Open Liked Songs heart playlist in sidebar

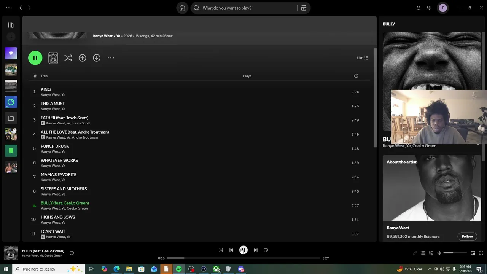[x=11, y=53]
